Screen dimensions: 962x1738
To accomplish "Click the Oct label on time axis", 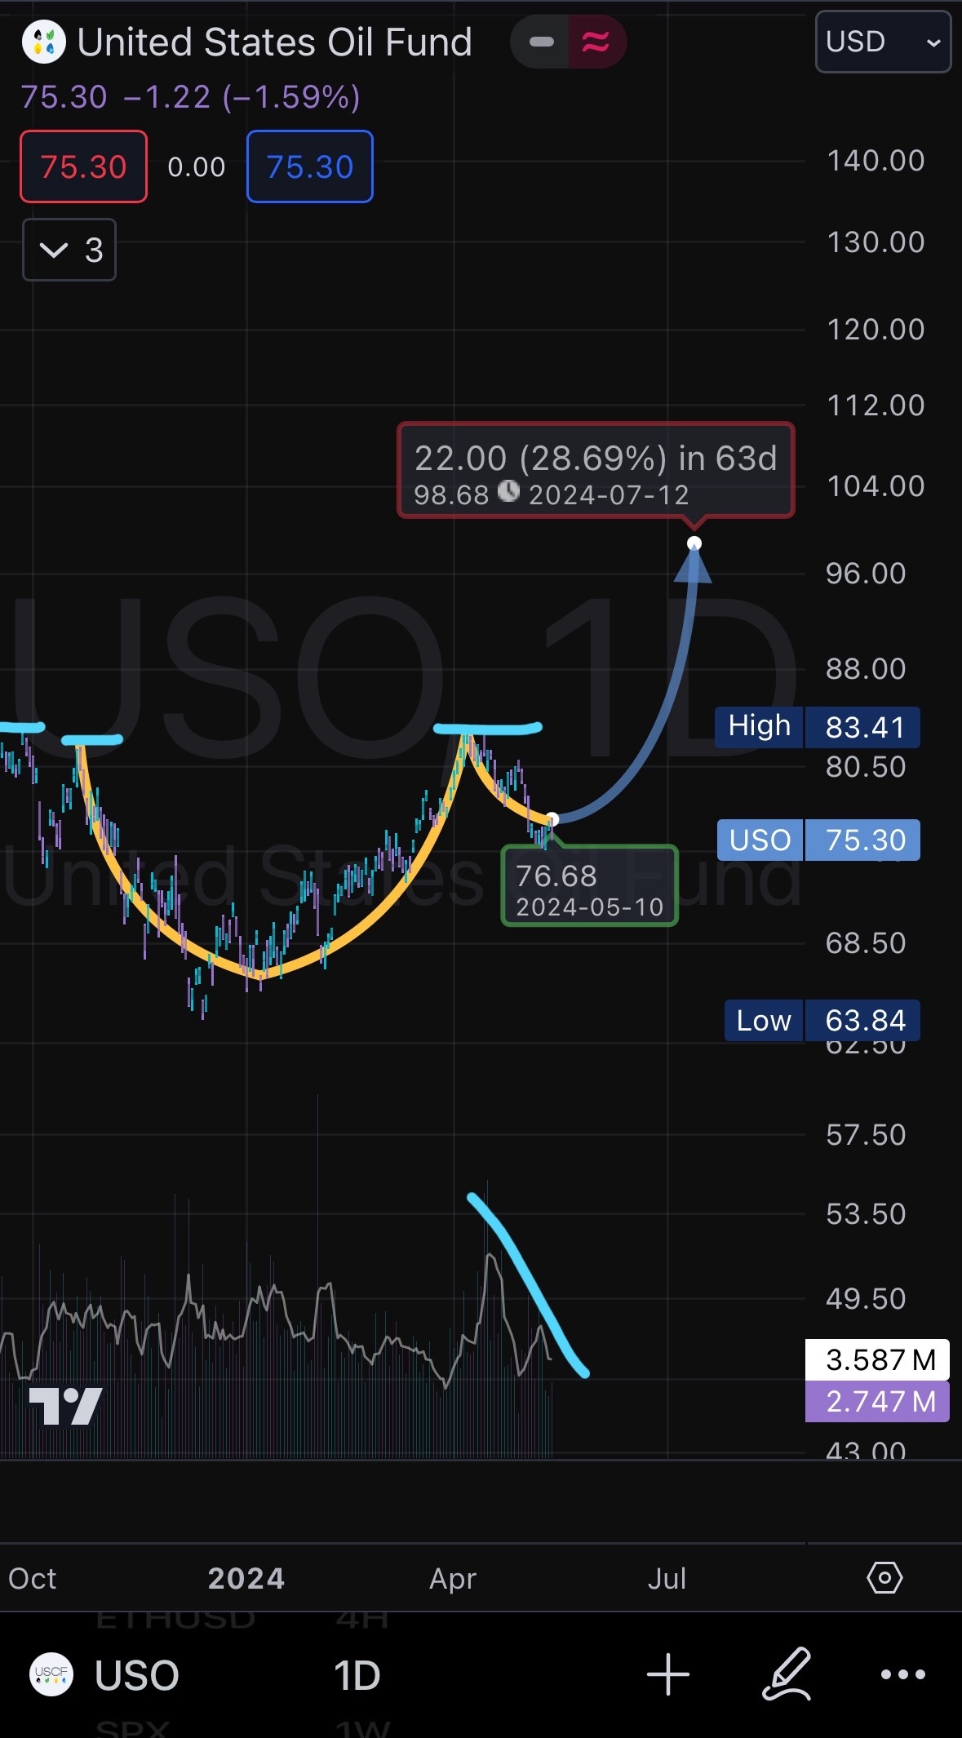I will coord(33,1578).
